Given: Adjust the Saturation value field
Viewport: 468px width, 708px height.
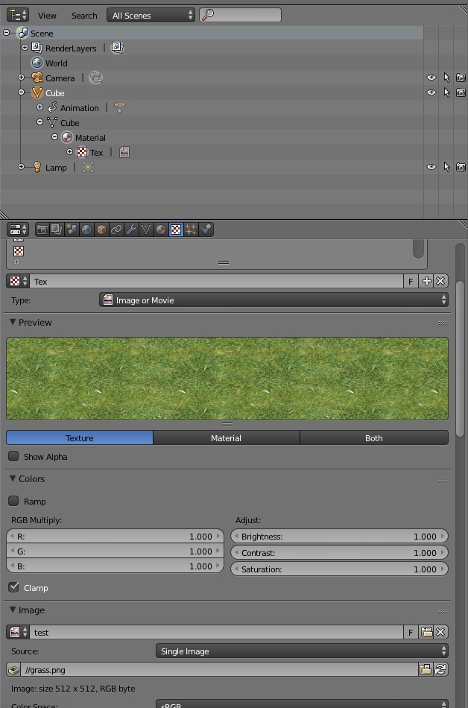Looking at the screenshot, I should coord(339,569).
